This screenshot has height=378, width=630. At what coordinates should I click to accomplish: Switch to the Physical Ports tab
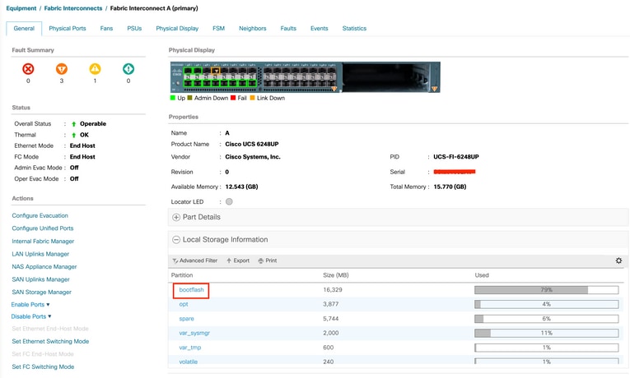click(x=68, y=29)
